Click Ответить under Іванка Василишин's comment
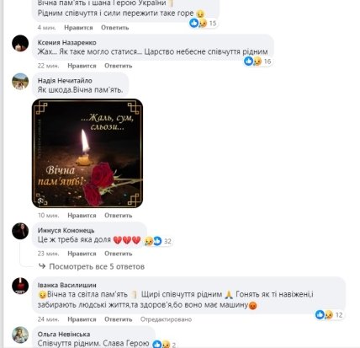Screen dimensions: 360x348 tap(119, 319)
